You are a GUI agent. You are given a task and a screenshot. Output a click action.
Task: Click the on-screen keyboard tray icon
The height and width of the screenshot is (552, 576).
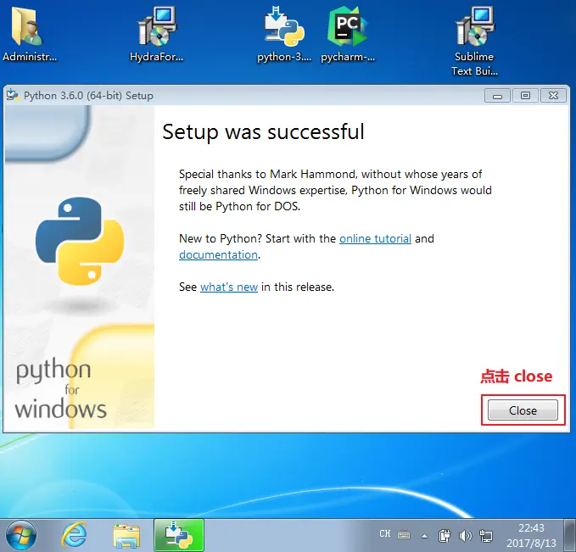(404, 535)
